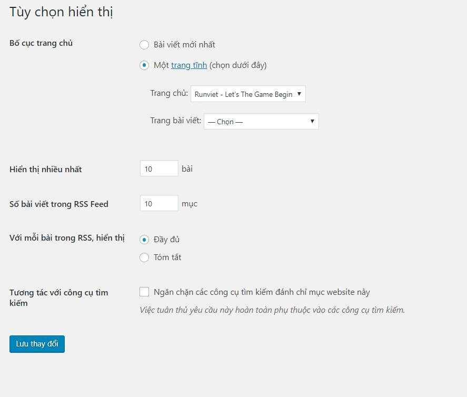Image resolution: width=467 pixels, height=397 pixels.
Task: Click the "Tùy chọn hiển thị" page heading
Action: tap(61, 12)
